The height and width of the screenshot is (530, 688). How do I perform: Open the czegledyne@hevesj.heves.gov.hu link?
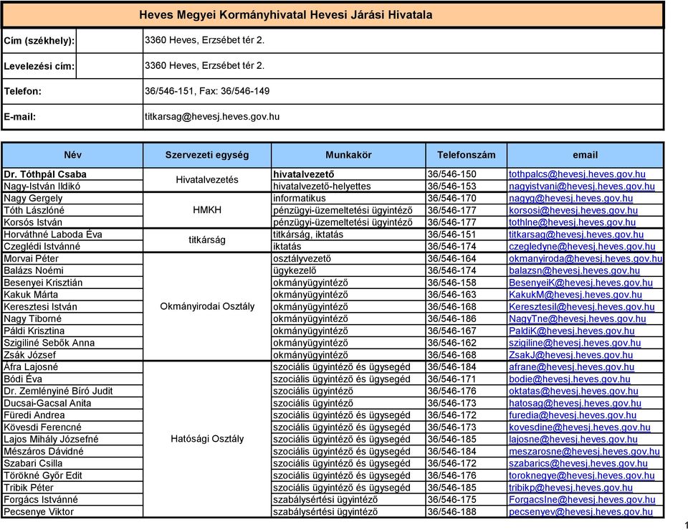coord(582,247)
